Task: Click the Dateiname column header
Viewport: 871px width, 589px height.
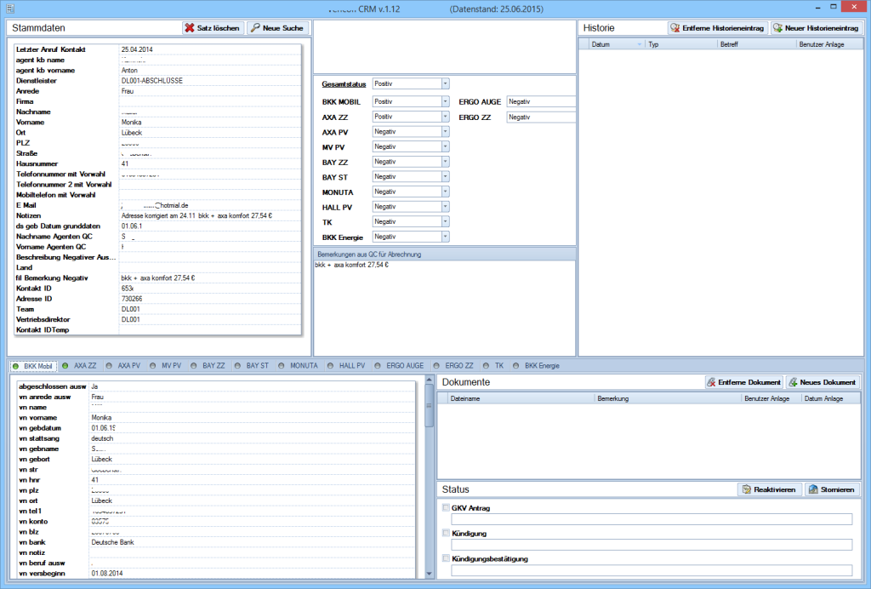Action: (468, 397)
